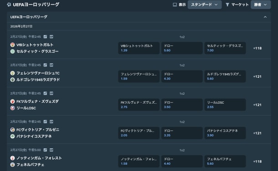
Task: Click the page title UEFAヨーロッパリーグ heading
Action: click(x=36, y=5)
